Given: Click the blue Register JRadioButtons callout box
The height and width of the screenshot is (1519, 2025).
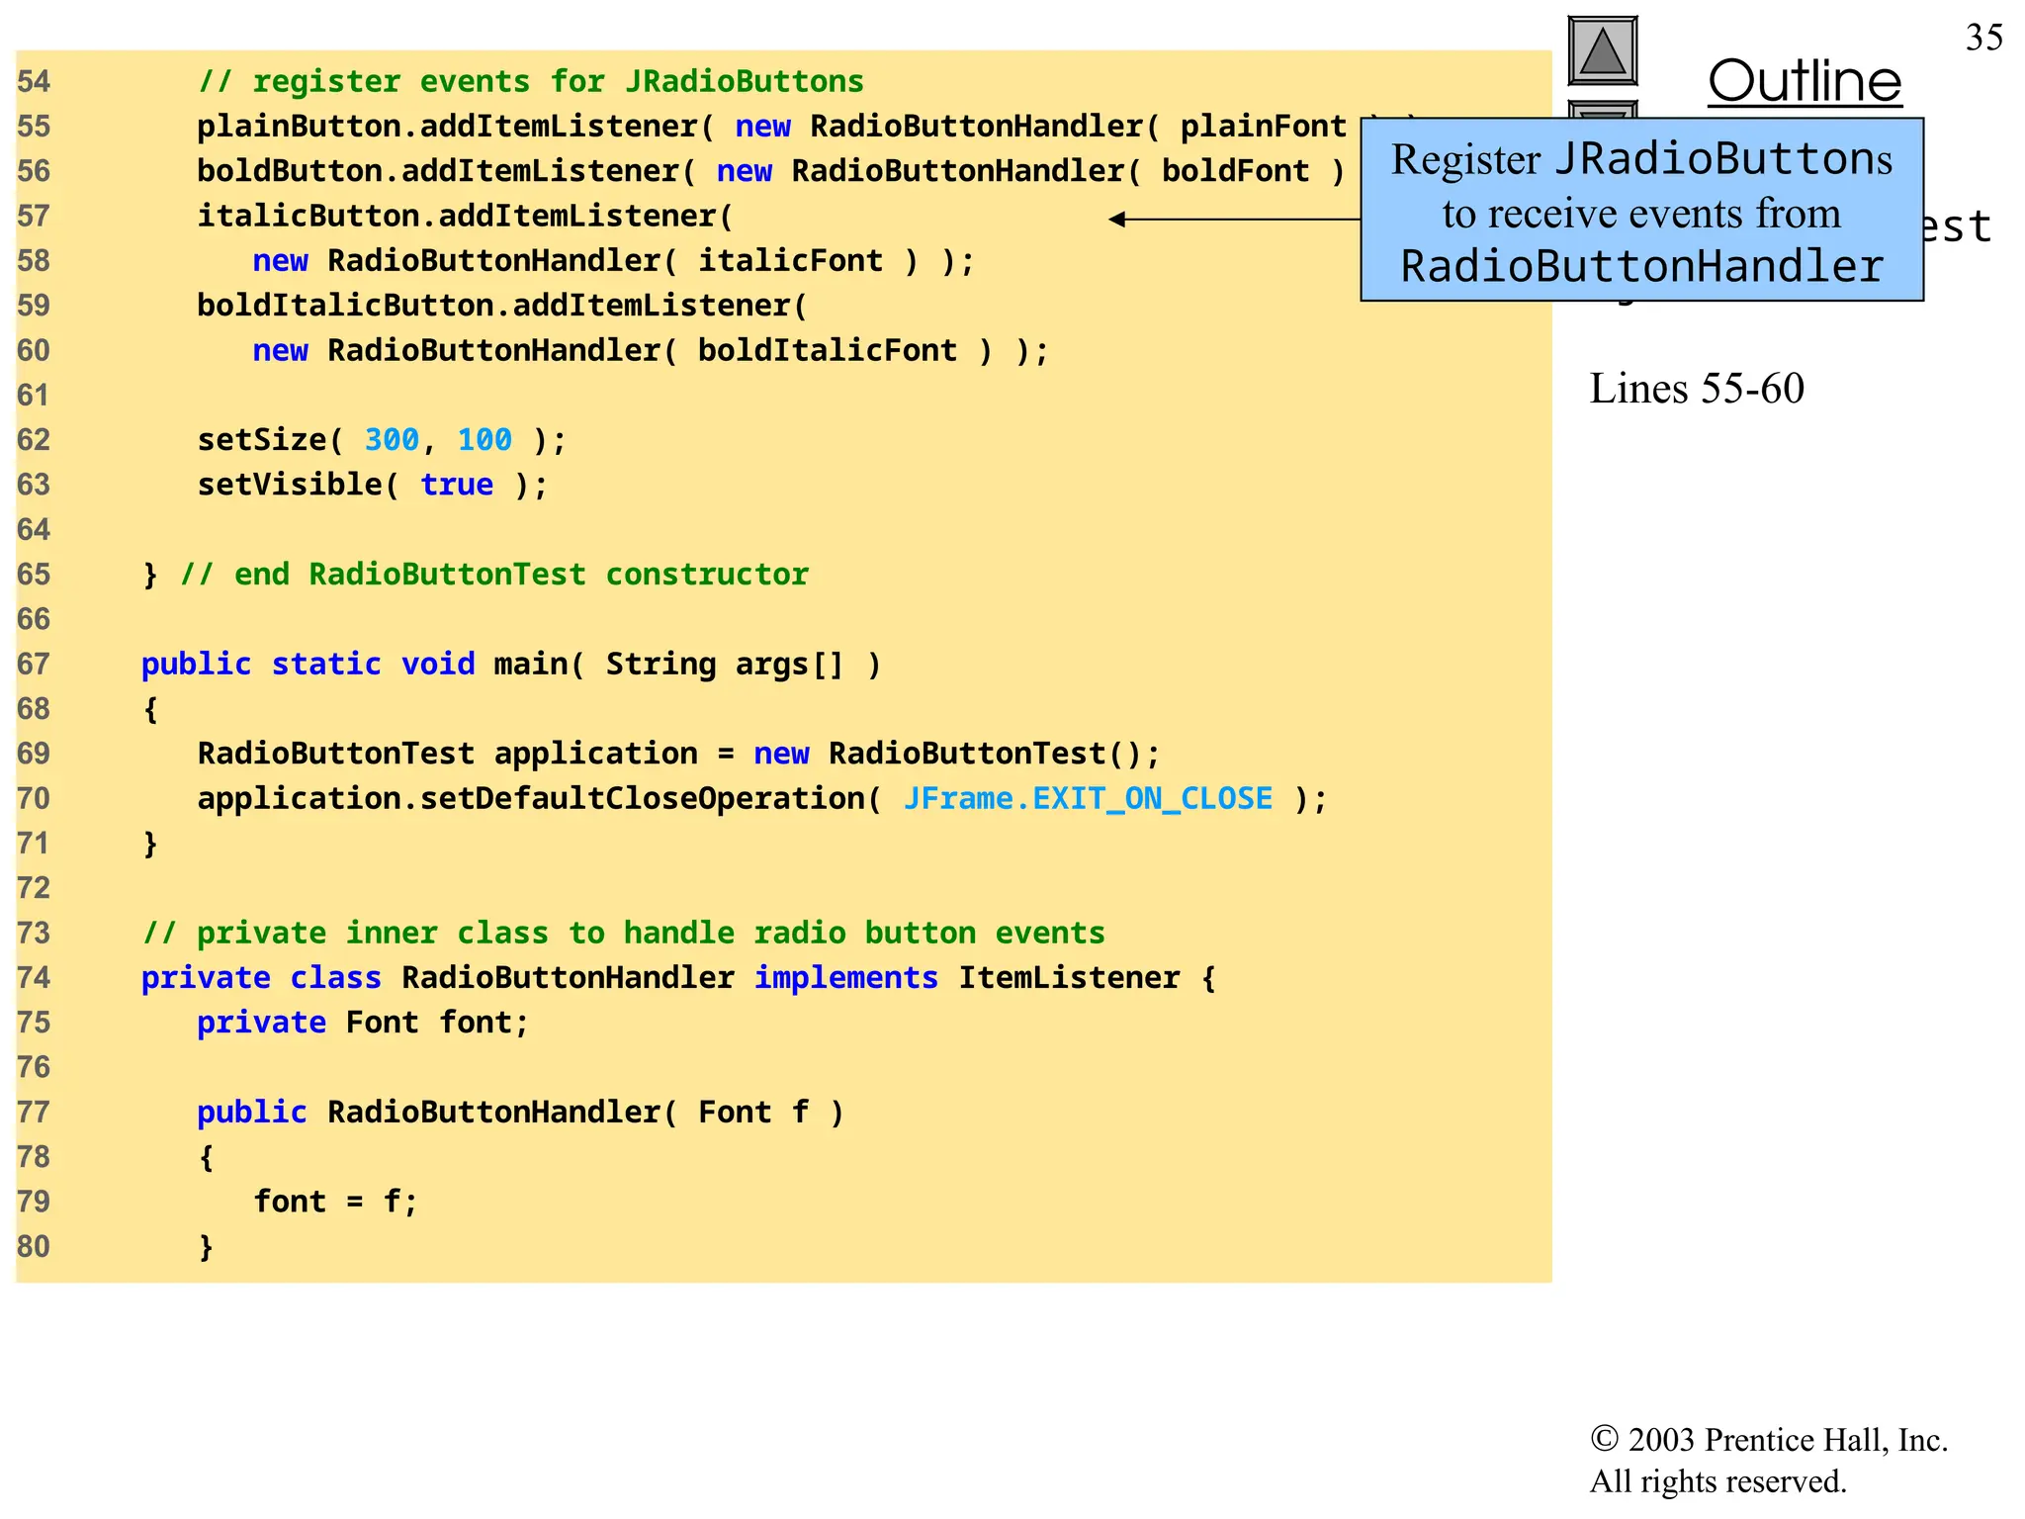Looking at the screenshot, I should pyautogui.click(x=1641, y=210).
